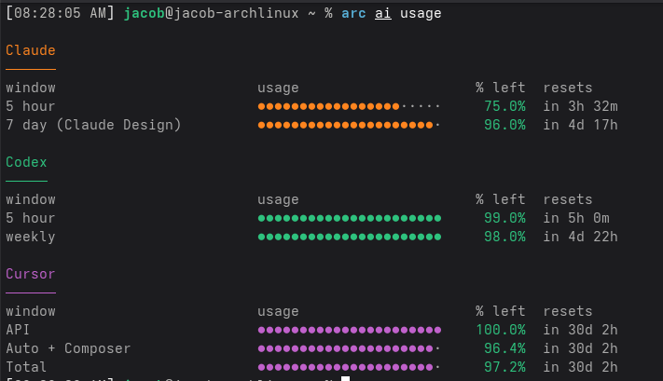Click the Claude section heading

(x=31, y=50)
